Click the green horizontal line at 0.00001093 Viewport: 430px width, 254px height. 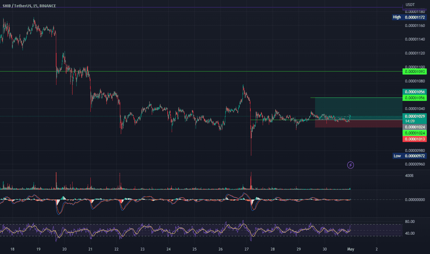tap(201, 72)
